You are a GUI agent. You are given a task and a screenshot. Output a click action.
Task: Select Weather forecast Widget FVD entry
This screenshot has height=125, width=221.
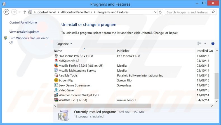pyautogui.click(x=79, y=95)
